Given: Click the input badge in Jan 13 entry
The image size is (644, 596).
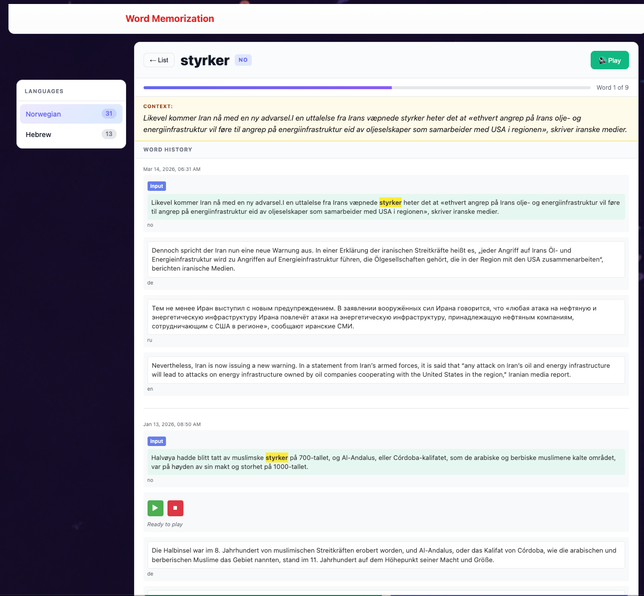Looking at the screenshot, I should tap(157, 442).
